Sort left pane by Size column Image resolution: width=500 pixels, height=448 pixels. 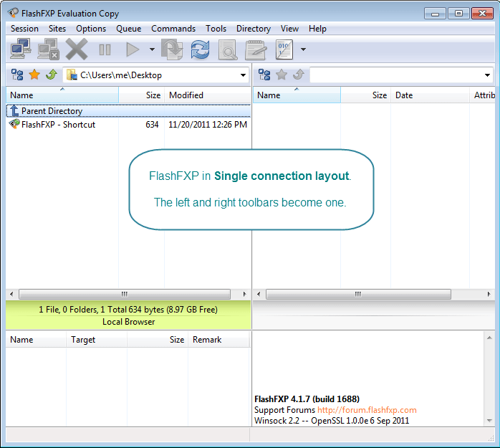tap(142, 95)
